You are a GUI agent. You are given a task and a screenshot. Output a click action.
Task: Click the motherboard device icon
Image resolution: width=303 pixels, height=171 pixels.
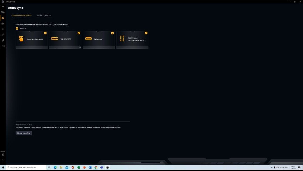21,39
